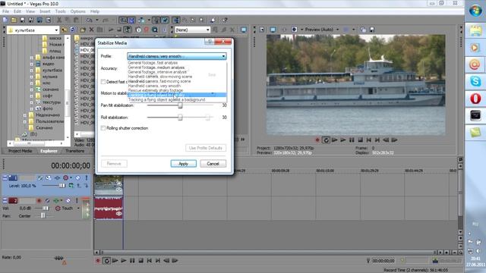Image resolution: width=486 pixels, height=273 pixels.
Task: Toggle Loop Playback in timeline transport bar
Action: (106, 261)
